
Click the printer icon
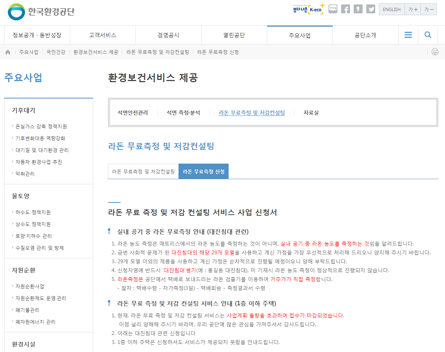pyautogui.click(x=435, y=52)
